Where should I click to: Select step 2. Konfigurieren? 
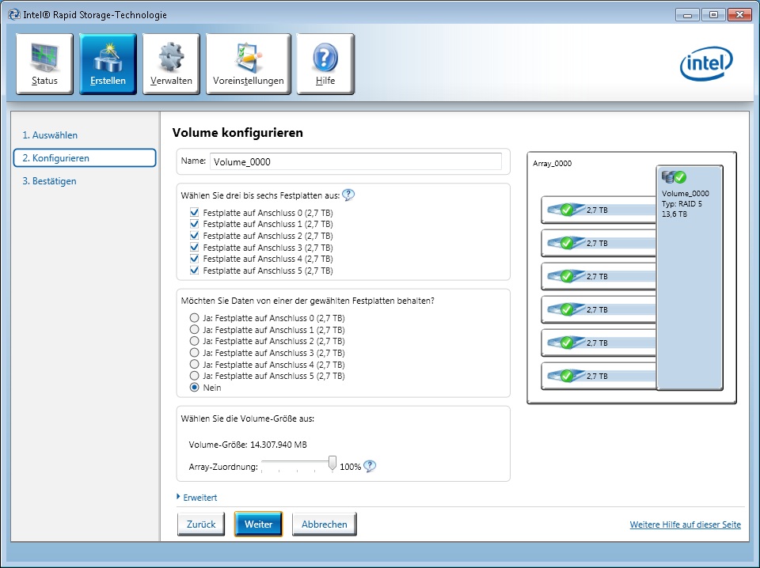85,158
